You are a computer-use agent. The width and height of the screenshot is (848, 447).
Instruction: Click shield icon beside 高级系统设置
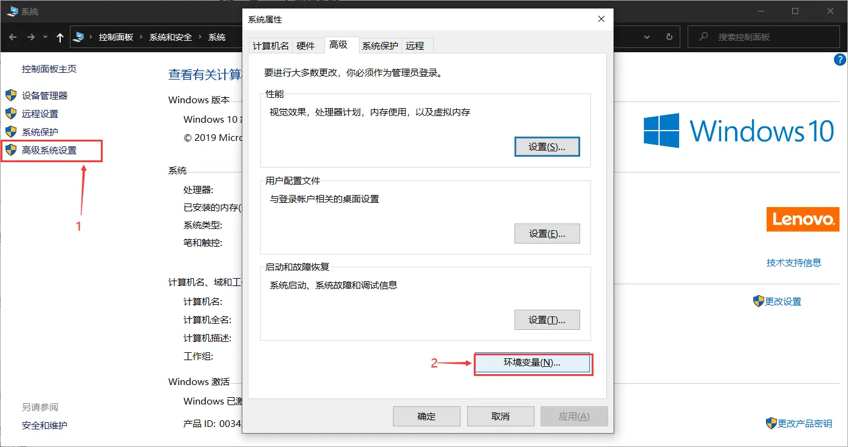click(x=11, y=150)
